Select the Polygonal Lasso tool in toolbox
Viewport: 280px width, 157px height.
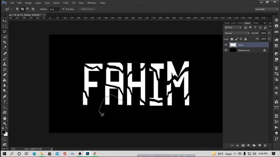5,31
